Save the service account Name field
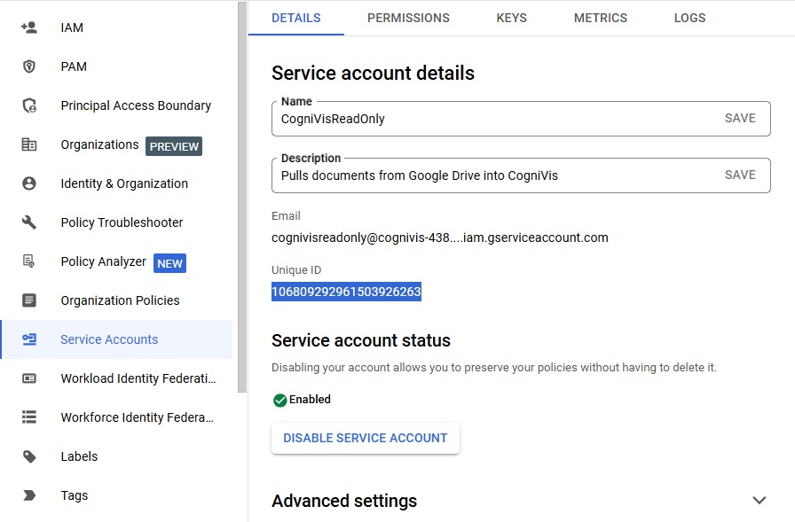The width and height of the screenshot is (795, 522). tap(740, 119)
